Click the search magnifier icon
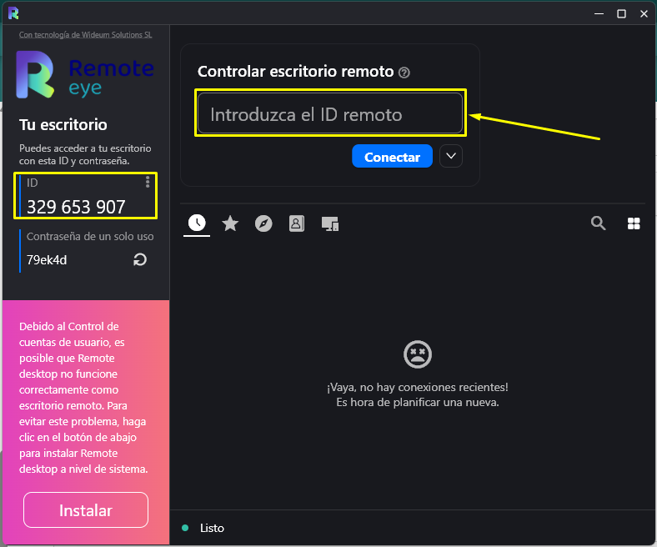 pyautogui.click(x=598, y=223)
